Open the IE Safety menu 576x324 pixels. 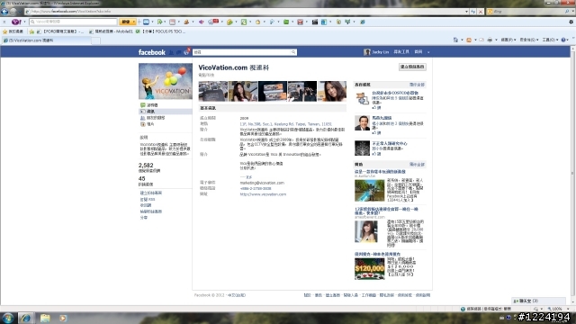[529, 40]
